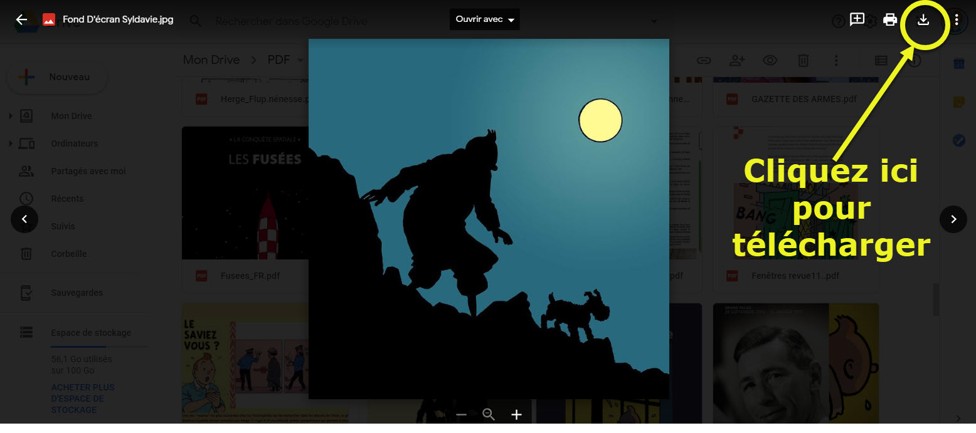Reset zoom with the magnifier icon
The width and height of the screenshot is (976, 433).
pos(489,415)
